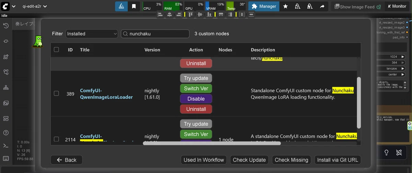Click the arrow beside value 1024 in the right node
This screenshot has width=412, height=173.
pos(403,57)
